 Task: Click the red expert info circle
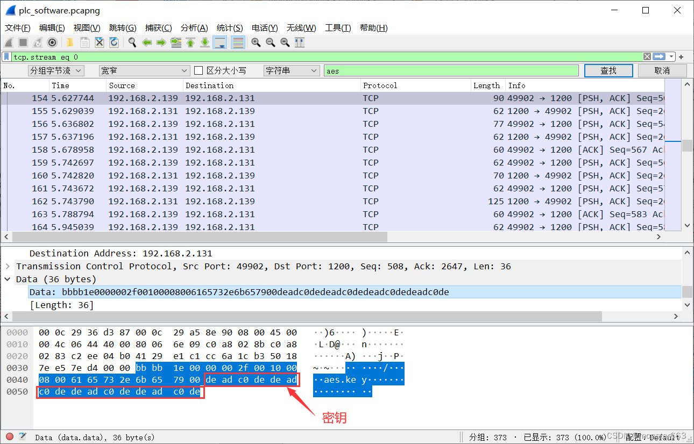[10, 437]
